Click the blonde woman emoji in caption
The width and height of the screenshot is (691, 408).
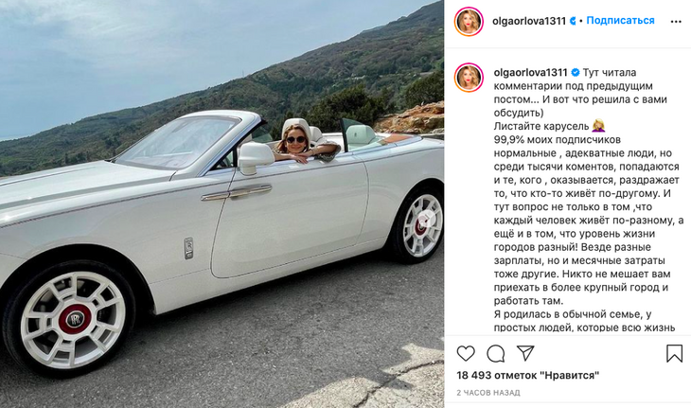[598, 126]
